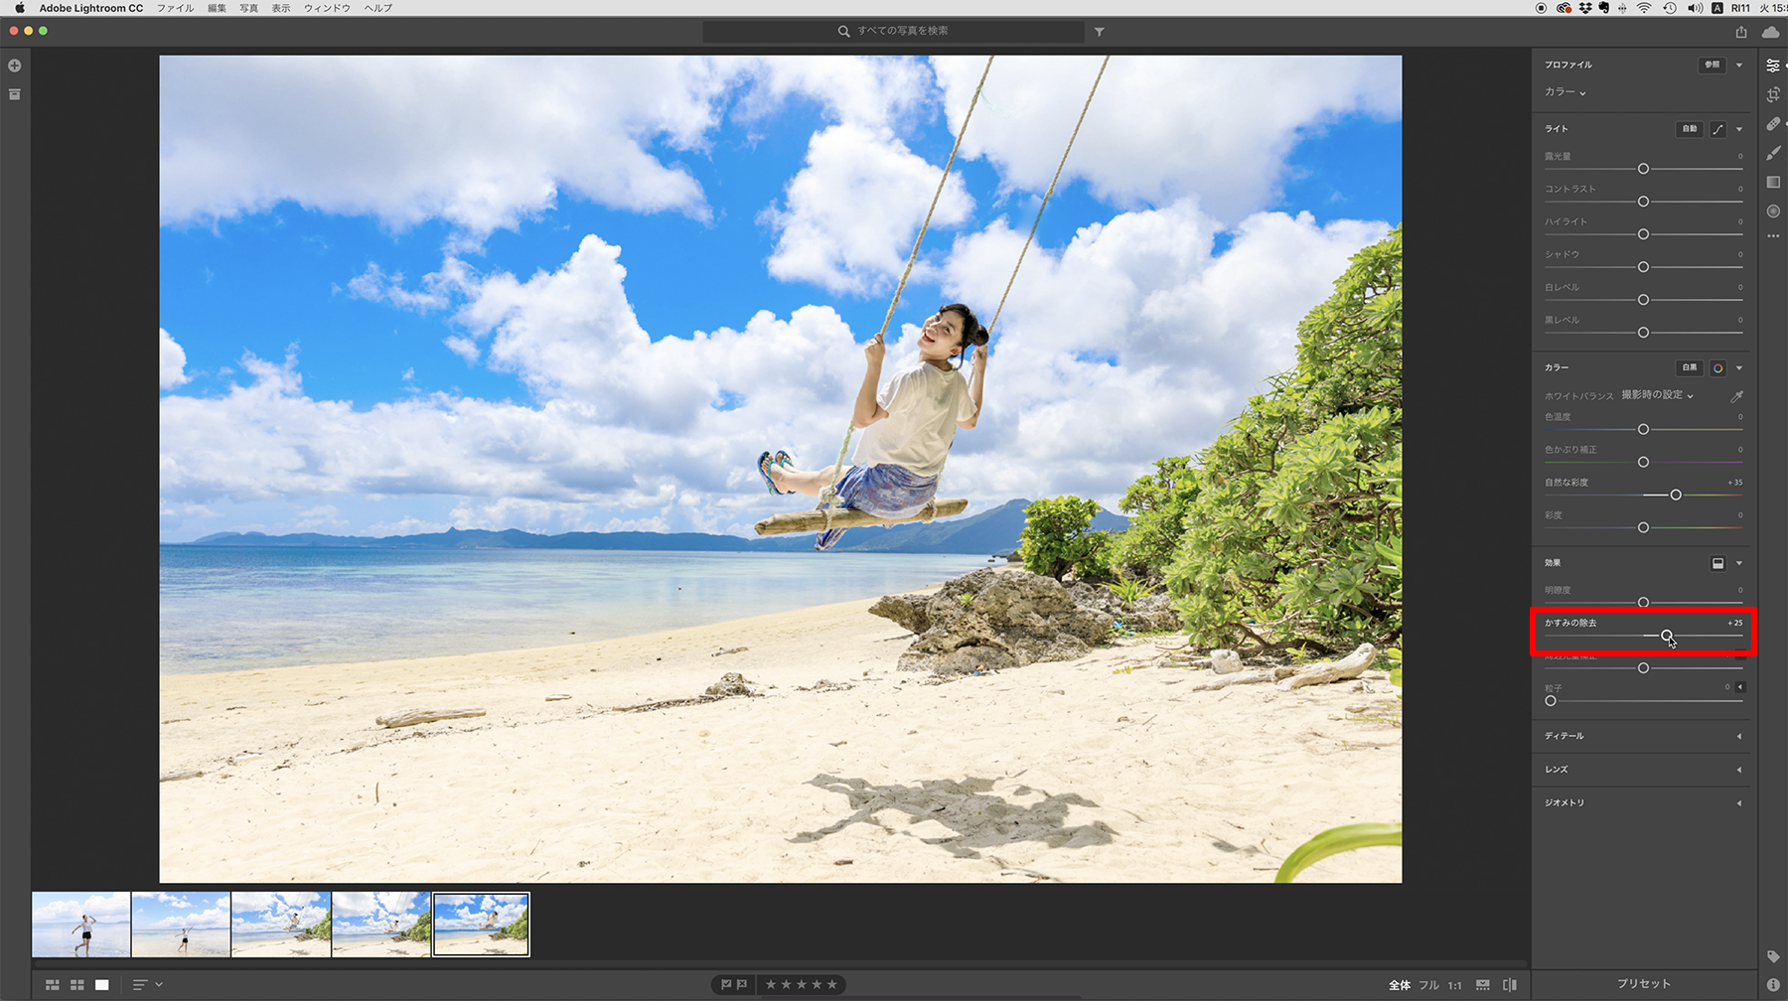Switch to square grid view
Viewport: 1788px width, 1001px height.
(x=76, y=985)
